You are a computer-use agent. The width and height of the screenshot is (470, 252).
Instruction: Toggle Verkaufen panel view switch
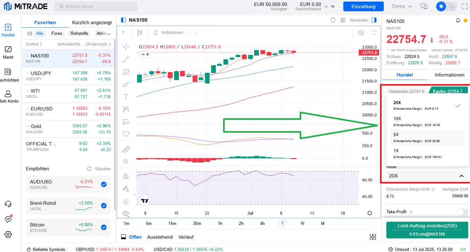point(374,20)
